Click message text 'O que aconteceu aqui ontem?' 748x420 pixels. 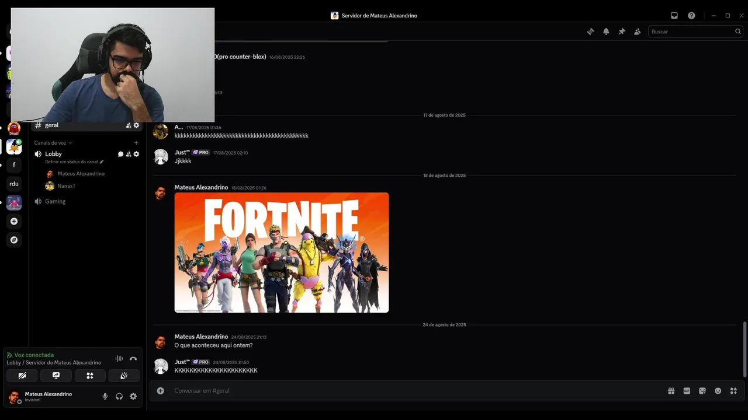click(213, 345)
